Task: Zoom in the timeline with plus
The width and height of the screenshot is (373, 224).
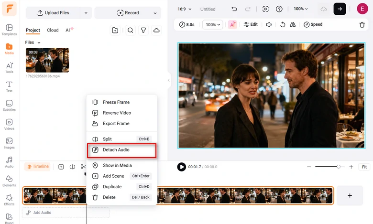Action: pos(351,167)
